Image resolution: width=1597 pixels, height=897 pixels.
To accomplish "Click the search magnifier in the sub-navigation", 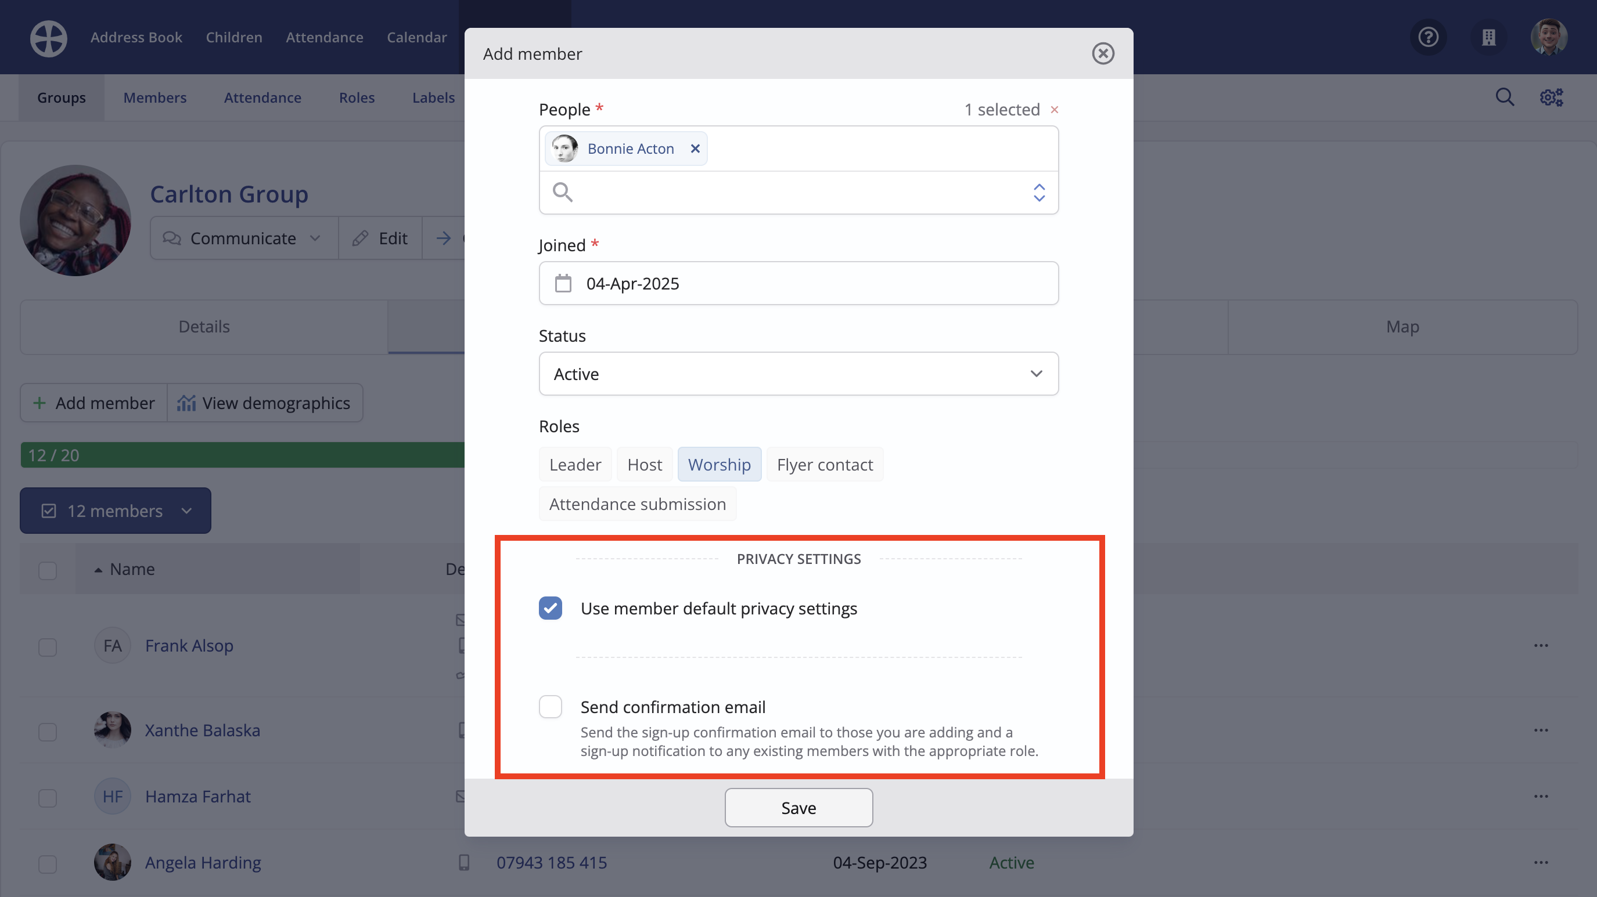I will pyautogui.click(x=1505, y=97).
